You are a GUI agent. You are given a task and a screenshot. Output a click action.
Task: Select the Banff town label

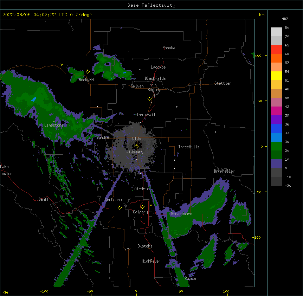pyautogui.click(x=44, y=199)
